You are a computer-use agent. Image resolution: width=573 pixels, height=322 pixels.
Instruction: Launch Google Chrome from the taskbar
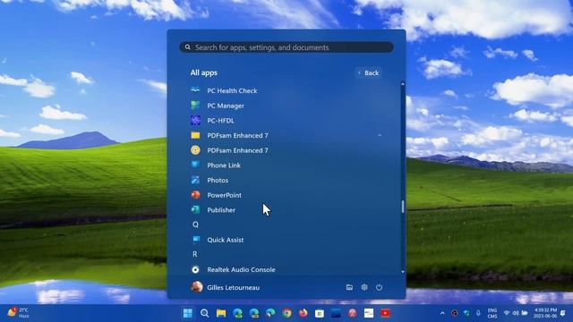click(x=286, y=313)
